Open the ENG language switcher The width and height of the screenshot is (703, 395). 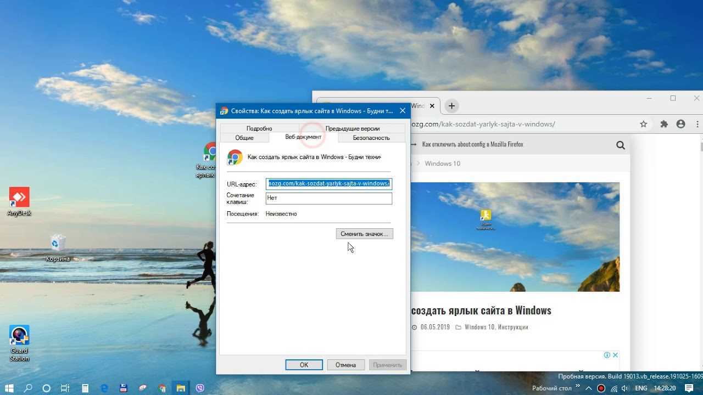pyautogui.click(x=640, y=388)
